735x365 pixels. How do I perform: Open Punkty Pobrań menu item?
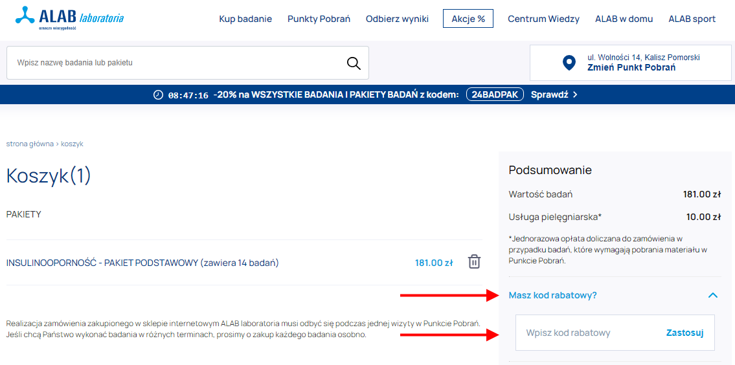(319, 19)
